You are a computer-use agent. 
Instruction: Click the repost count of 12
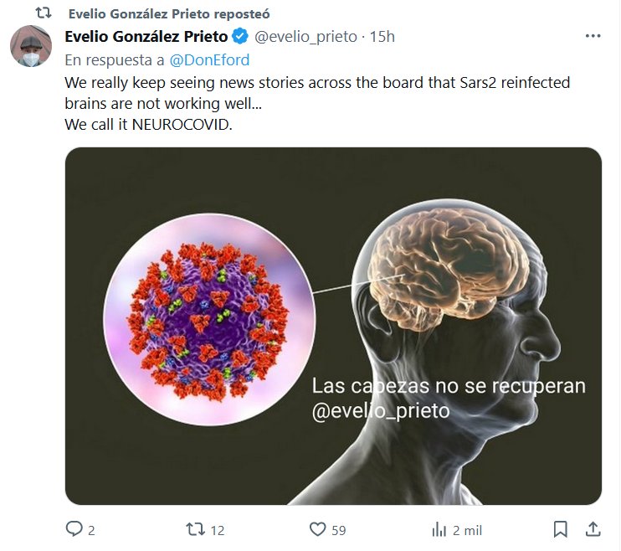tap(218, 530)
